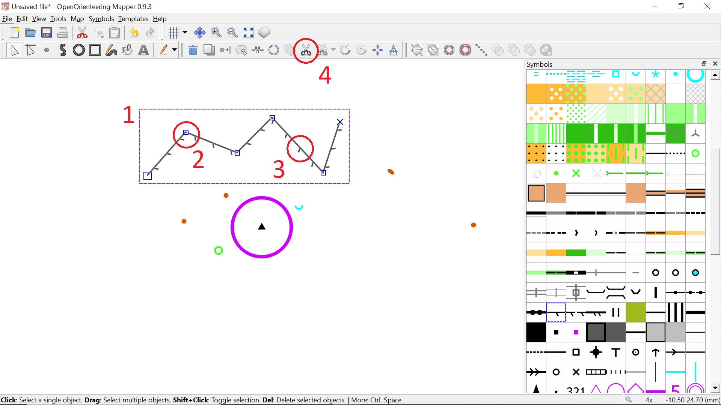
Task: Open the Symbols menu
Action: tap(101, 19)
